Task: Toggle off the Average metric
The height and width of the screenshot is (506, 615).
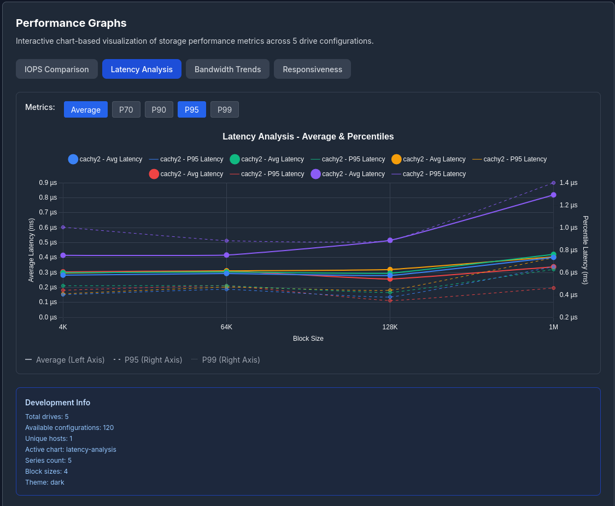Action: [86, 109]
